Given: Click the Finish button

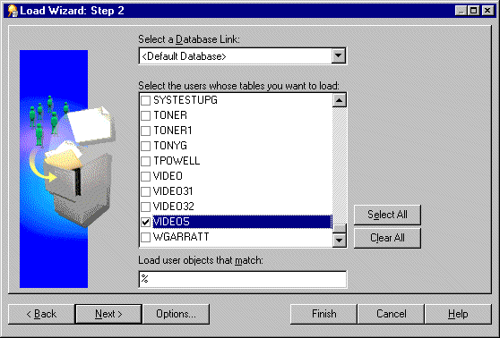Looking at the screenshot, I should (324, 314).
